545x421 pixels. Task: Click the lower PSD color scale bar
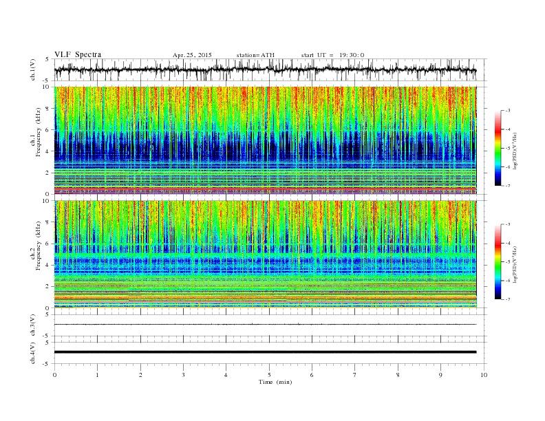coord(498,262)
